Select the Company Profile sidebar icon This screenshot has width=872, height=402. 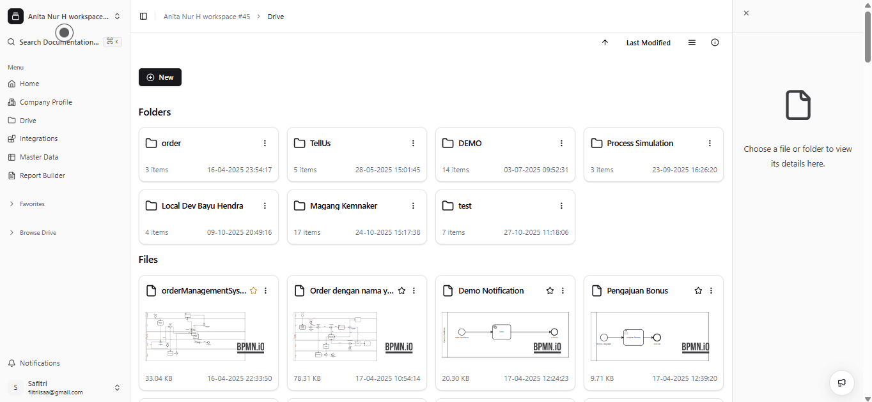coord(11,102)
